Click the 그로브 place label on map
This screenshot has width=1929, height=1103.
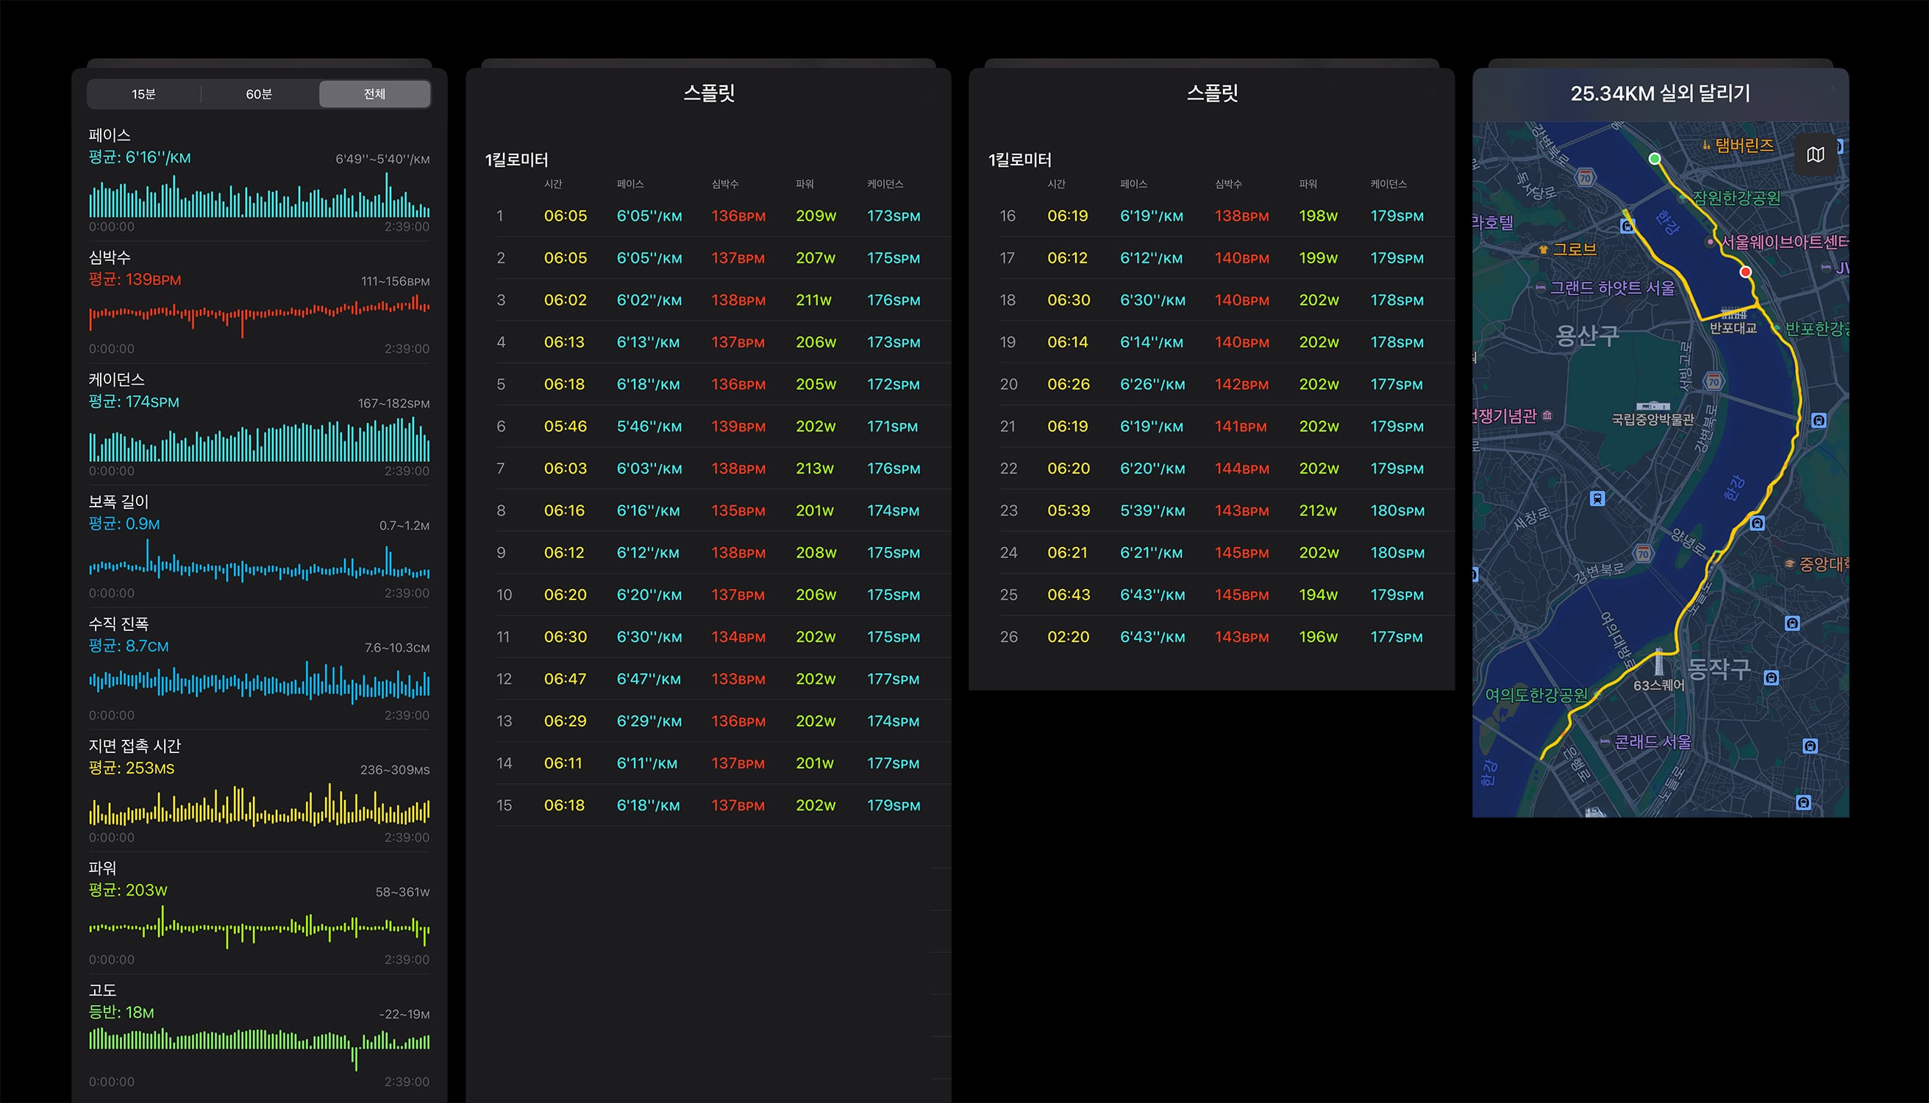click(1575, 249)
